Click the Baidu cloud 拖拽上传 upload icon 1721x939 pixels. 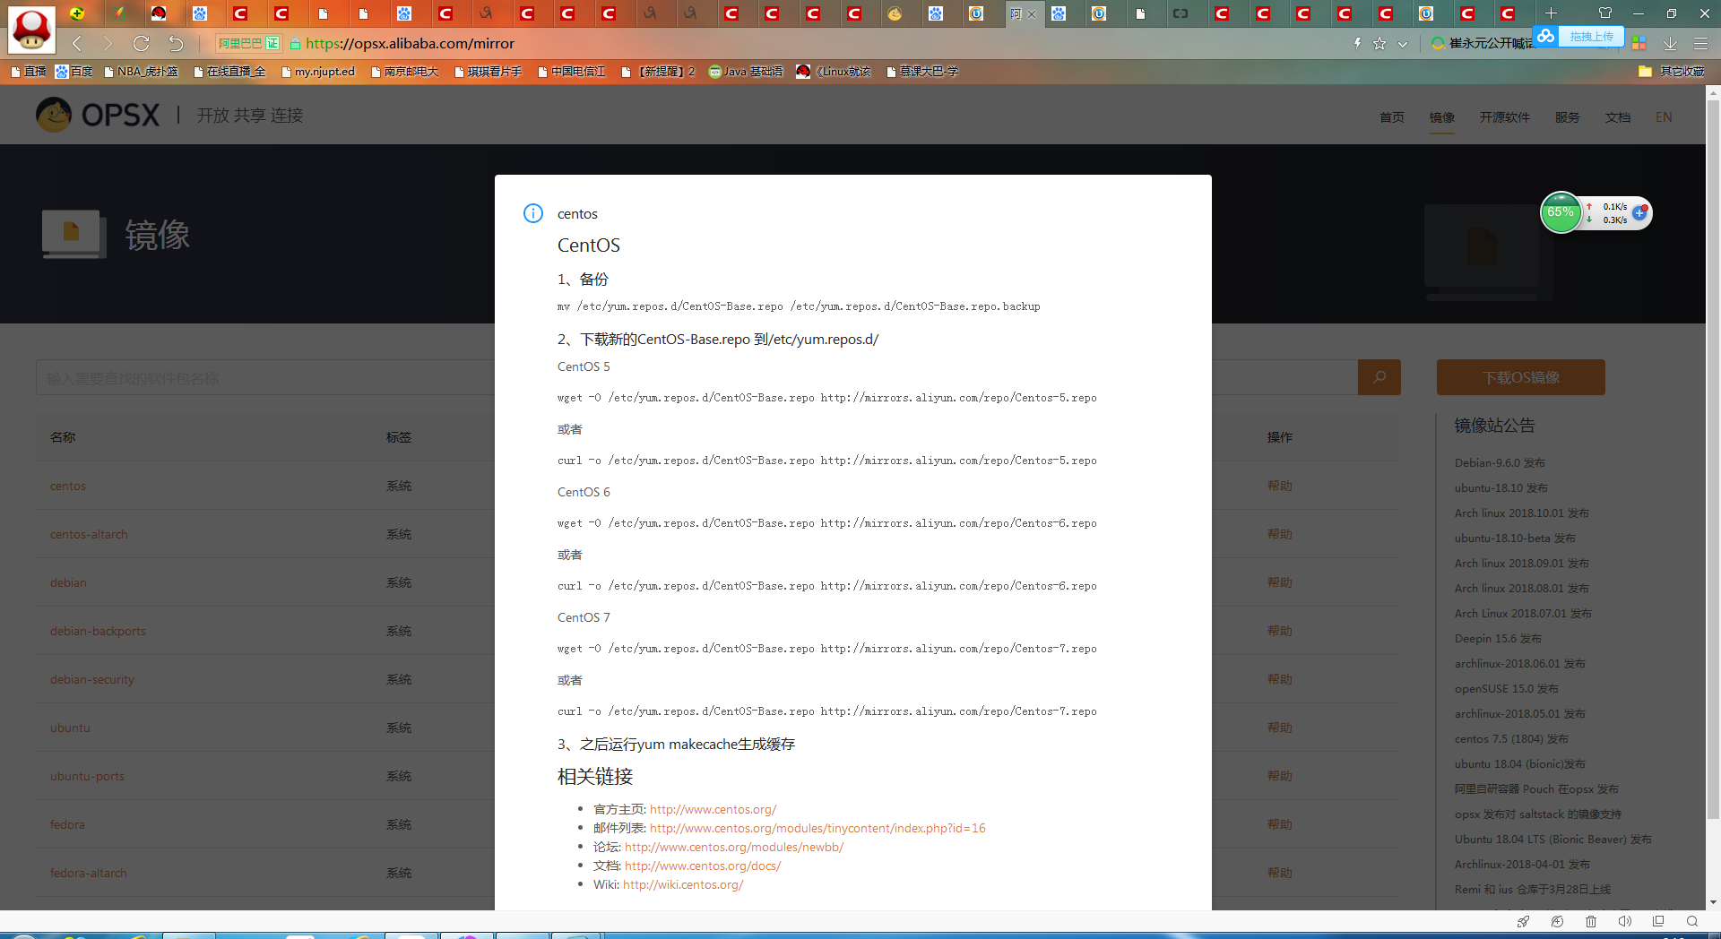pos(1546,38)
